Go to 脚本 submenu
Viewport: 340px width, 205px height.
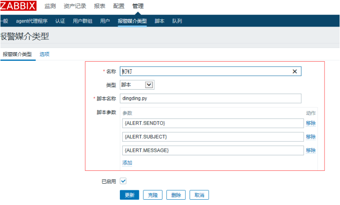pos(159,21)
